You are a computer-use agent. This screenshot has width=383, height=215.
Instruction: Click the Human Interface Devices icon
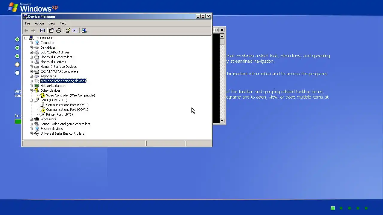[37, 67]
